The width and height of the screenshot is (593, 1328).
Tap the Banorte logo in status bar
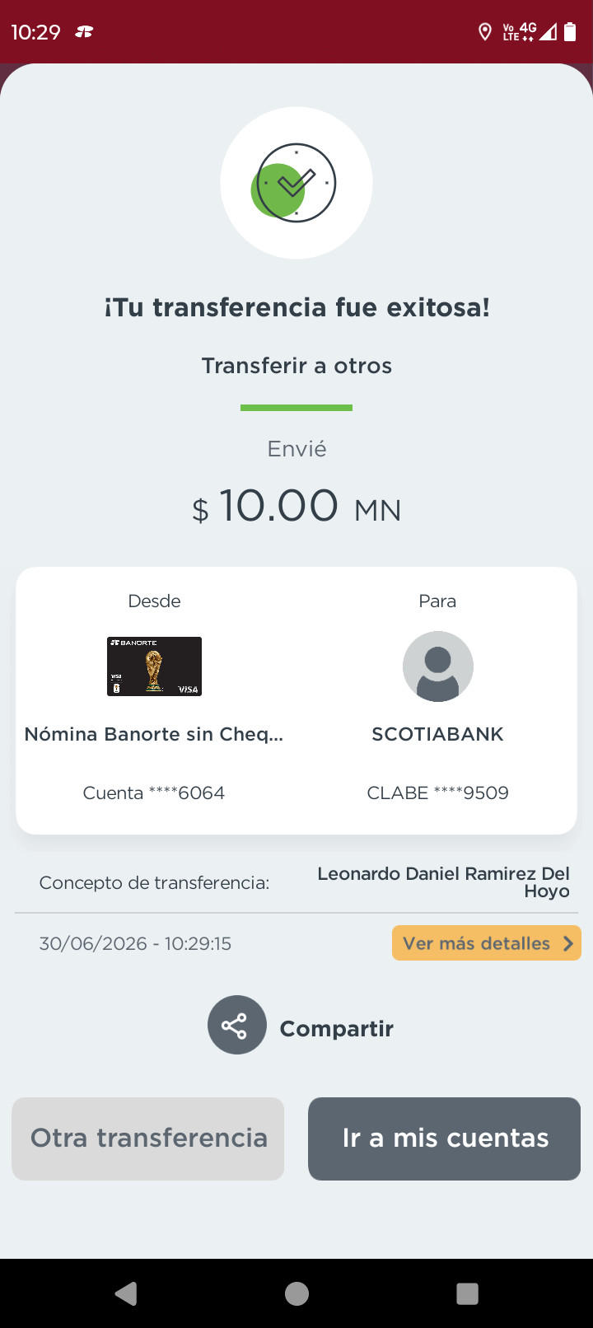tap(84, 32)
